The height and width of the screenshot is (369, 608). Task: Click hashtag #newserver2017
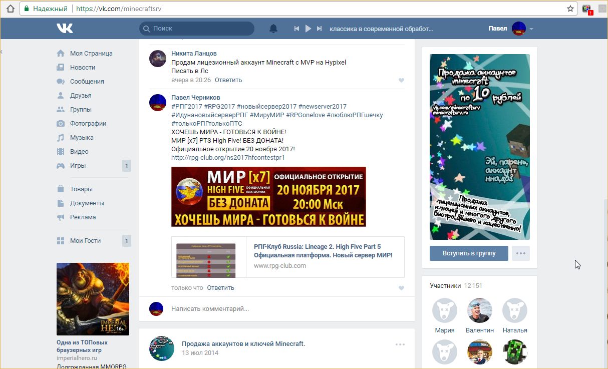click(322, 106)
